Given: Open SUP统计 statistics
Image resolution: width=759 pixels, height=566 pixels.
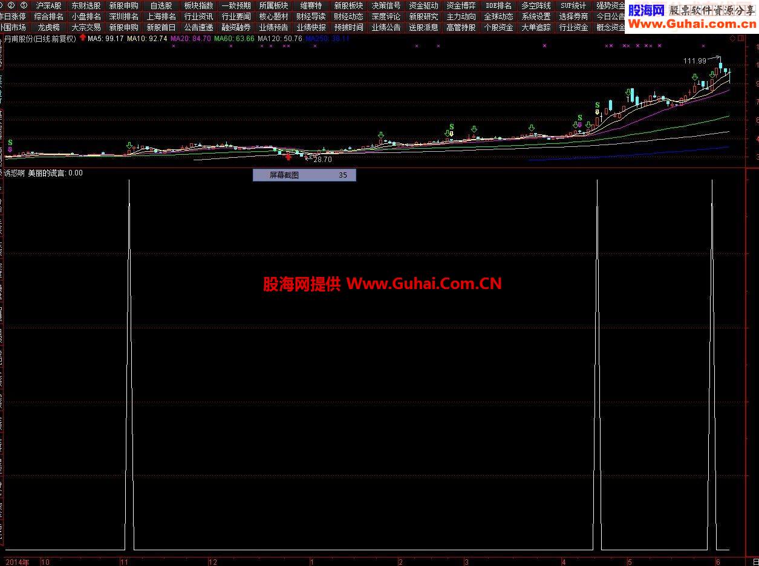Looking at the screenshot, I should (574, 5).
